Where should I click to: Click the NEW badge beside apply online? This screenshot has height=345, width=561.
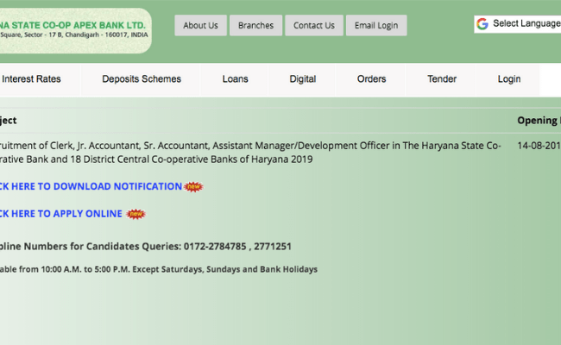136,214
